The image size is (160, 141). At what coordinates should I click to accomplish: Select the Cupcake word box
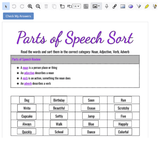27,116
